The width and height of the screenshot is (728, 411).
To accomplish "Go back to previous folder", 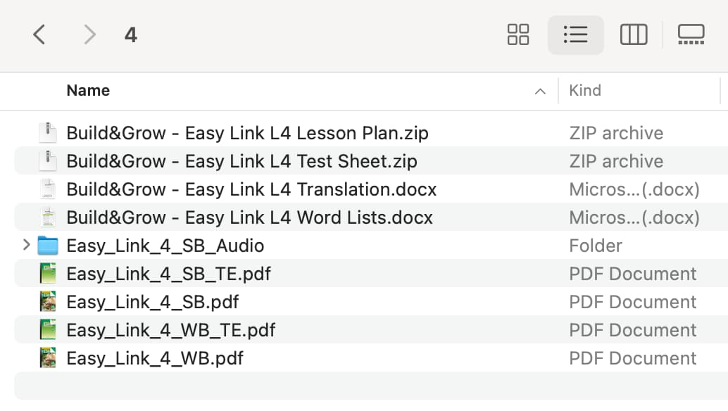I will (39, 34).
